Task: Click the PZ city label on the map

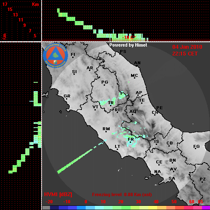Action: pyautogui.click(x=202, y=179)
